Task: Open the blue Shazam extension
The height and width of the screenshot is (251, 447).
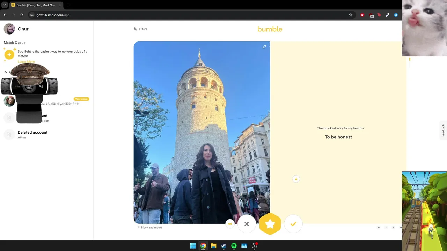Action: [x=396, y=15]
